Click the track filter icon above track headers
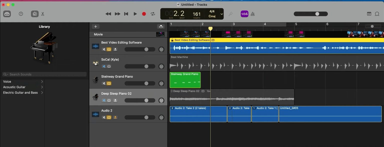This screenshot has width=384, height=147. click(x=161, y=26)
